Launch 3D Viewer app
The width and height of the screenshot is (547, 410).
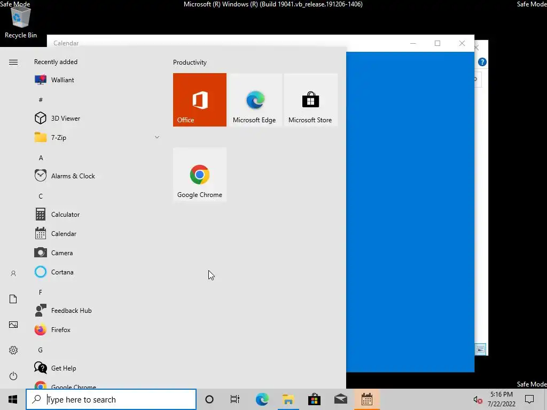(97, 118)
